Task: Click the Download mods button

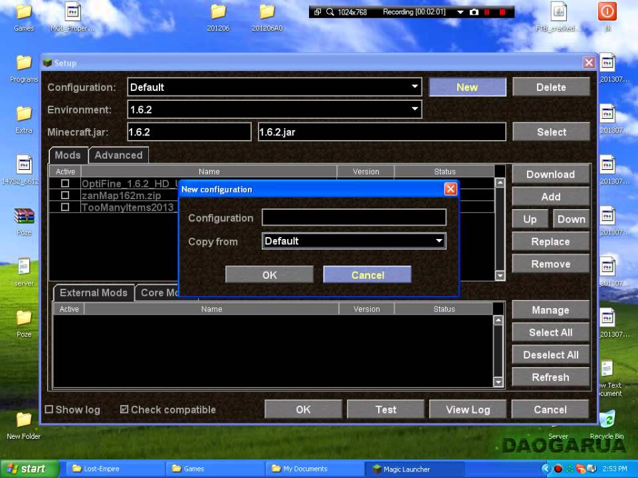Action: [550, 175]
